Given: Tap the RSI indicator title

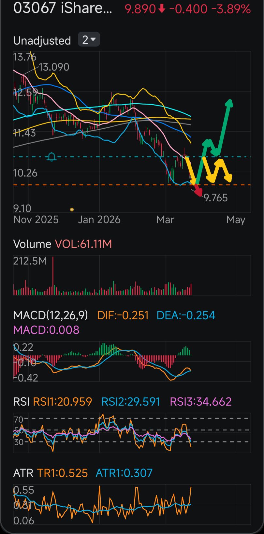Looking at the screenshot, I should pos(22,402).
